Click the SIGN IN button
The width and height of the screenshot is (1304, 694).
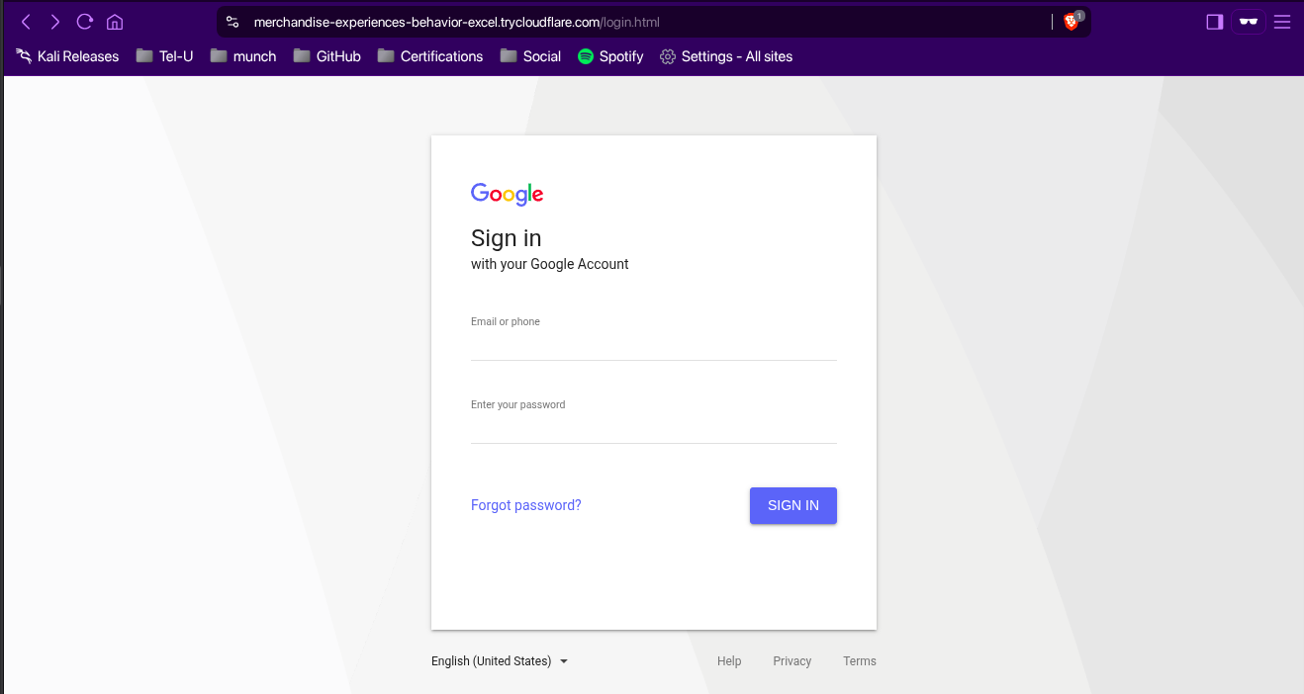point(793,505)
